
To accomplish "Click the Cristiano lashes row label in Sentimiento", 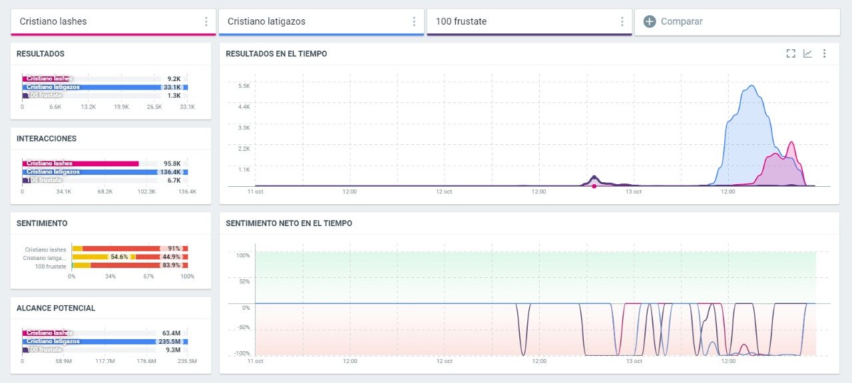I will click(45, 249).
